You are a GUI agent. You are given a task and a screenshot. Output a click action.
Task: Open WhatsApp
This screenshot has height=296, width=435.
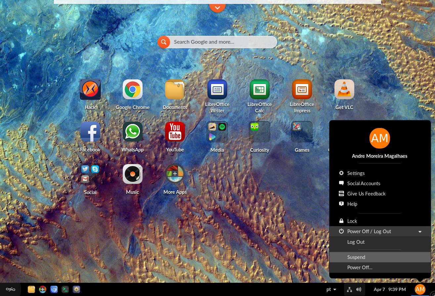pyautogui.click(x=132, y=132)
